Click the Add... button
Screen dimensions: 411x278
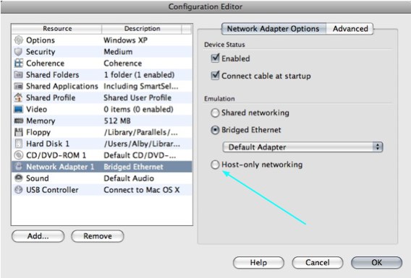click(x=38, y=236)
